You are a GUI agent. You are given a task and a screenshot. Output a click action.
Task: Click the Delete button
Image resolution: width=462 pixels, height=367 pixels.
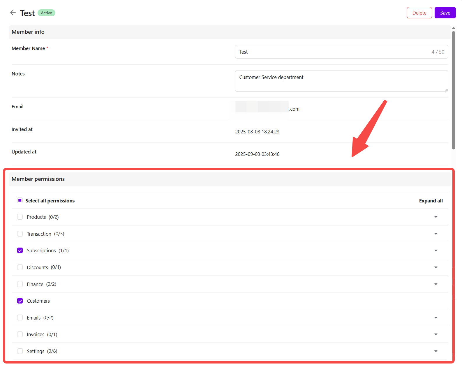click(419, 13)
